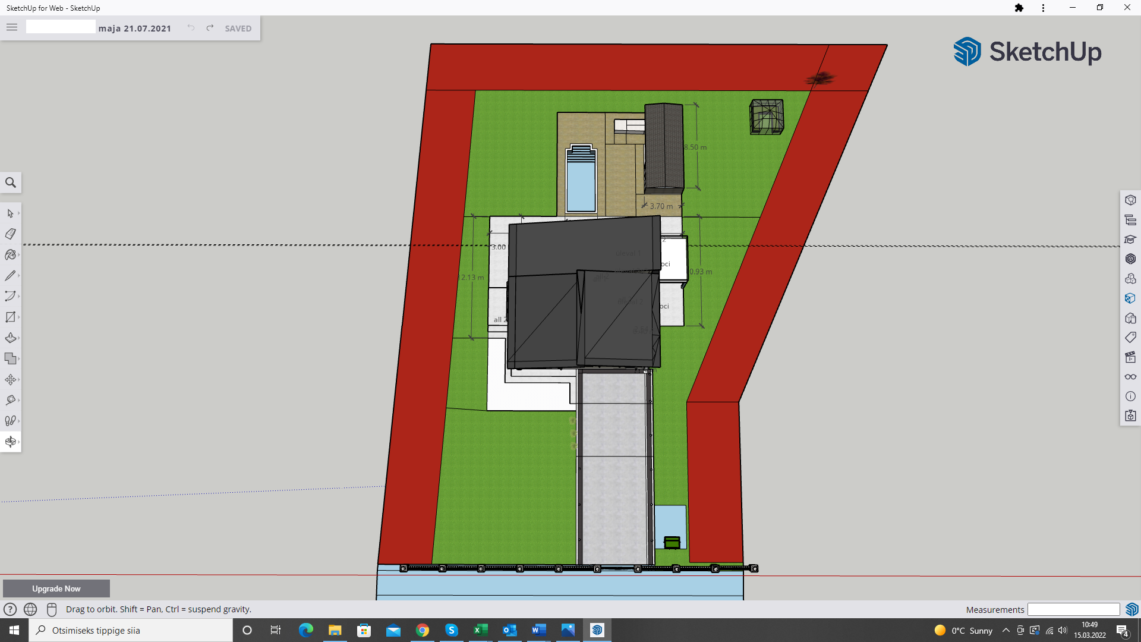Viewport: 1141px width, 642px height.
Task: Open the Tags panel
Action: pyautogui.click(x=1130, y=338)
